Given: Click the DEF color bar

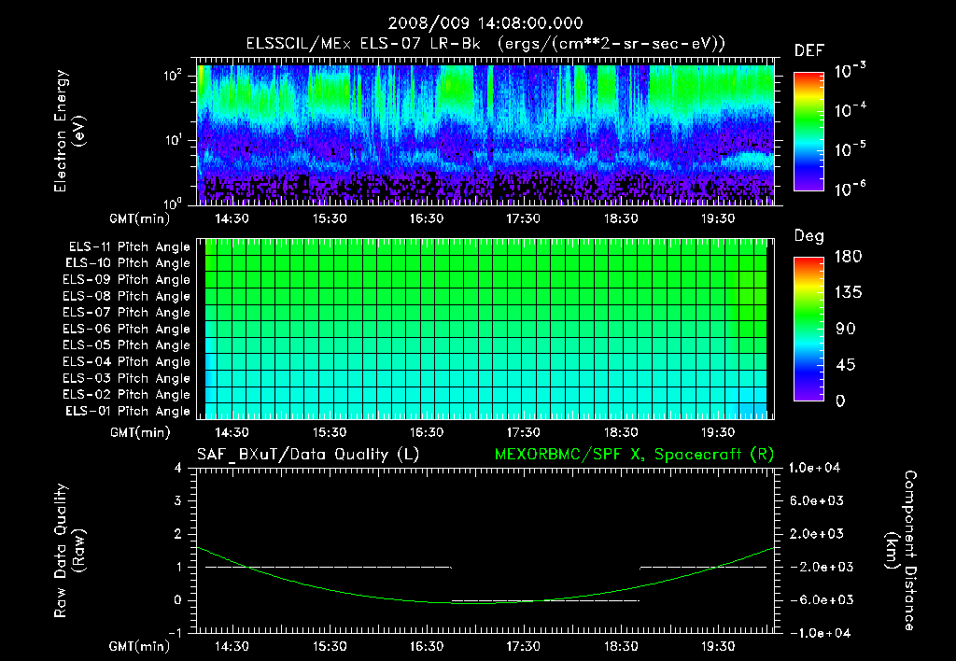Looking at the screenshot, I should [x=808, y=131].
